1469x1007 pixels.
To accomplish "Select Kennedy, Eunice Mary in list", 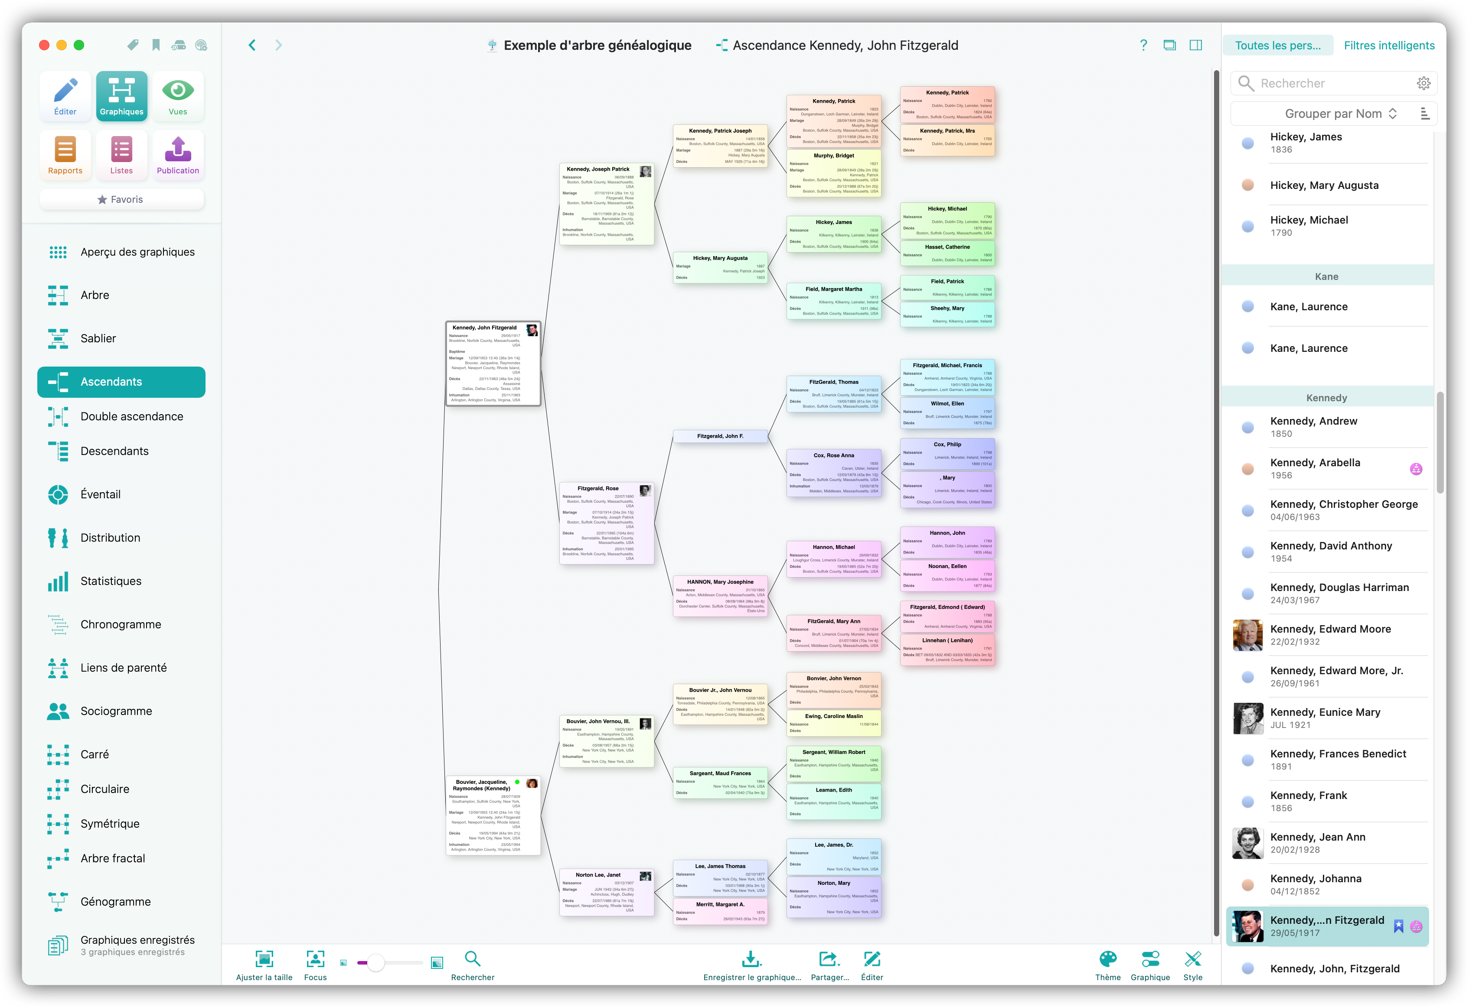I will (x=1327, y=718).
